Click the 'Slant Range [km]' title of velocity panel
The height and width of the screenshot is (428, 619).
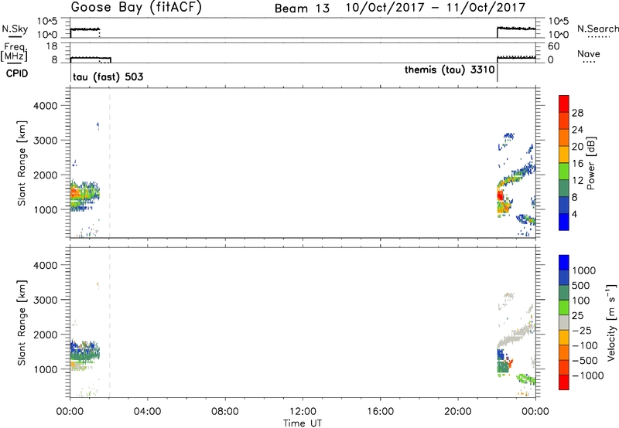coord(22,323)
